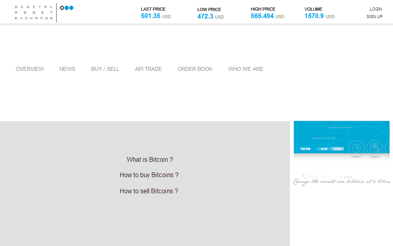Click the HIGH PRICE label

(x=263, y=9)
